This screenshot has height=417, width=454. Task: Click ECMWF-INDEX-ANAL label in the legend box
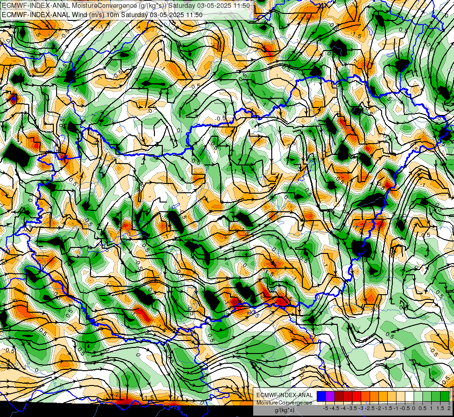(284, 395)
